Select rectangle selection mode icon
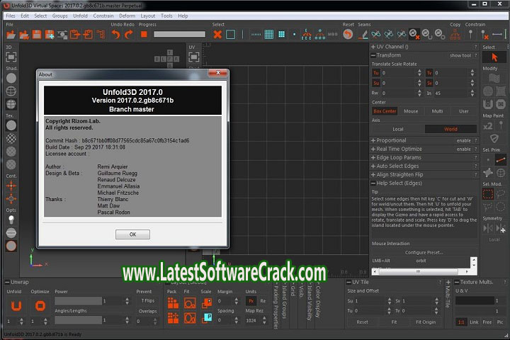Screen dimensions: 510x340 tap(488, 195)
